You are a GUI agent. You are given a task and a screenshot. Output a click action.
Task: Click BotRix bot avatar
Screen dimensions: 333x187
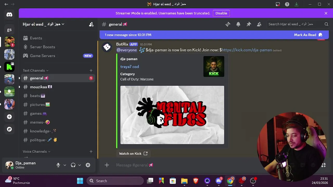point(107,47)
